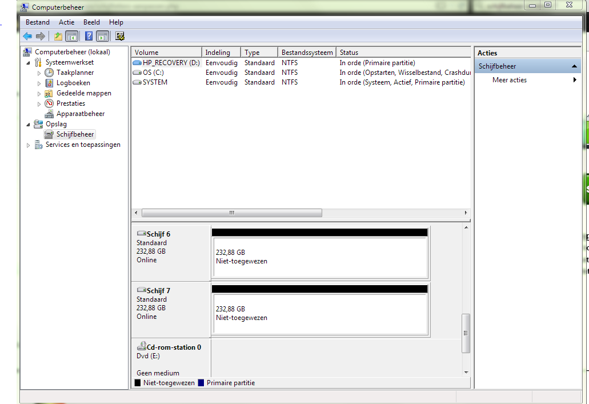589x404 pixels.
Task: Select the Apparaatbeheer tree item label
Action: point(81,114)
